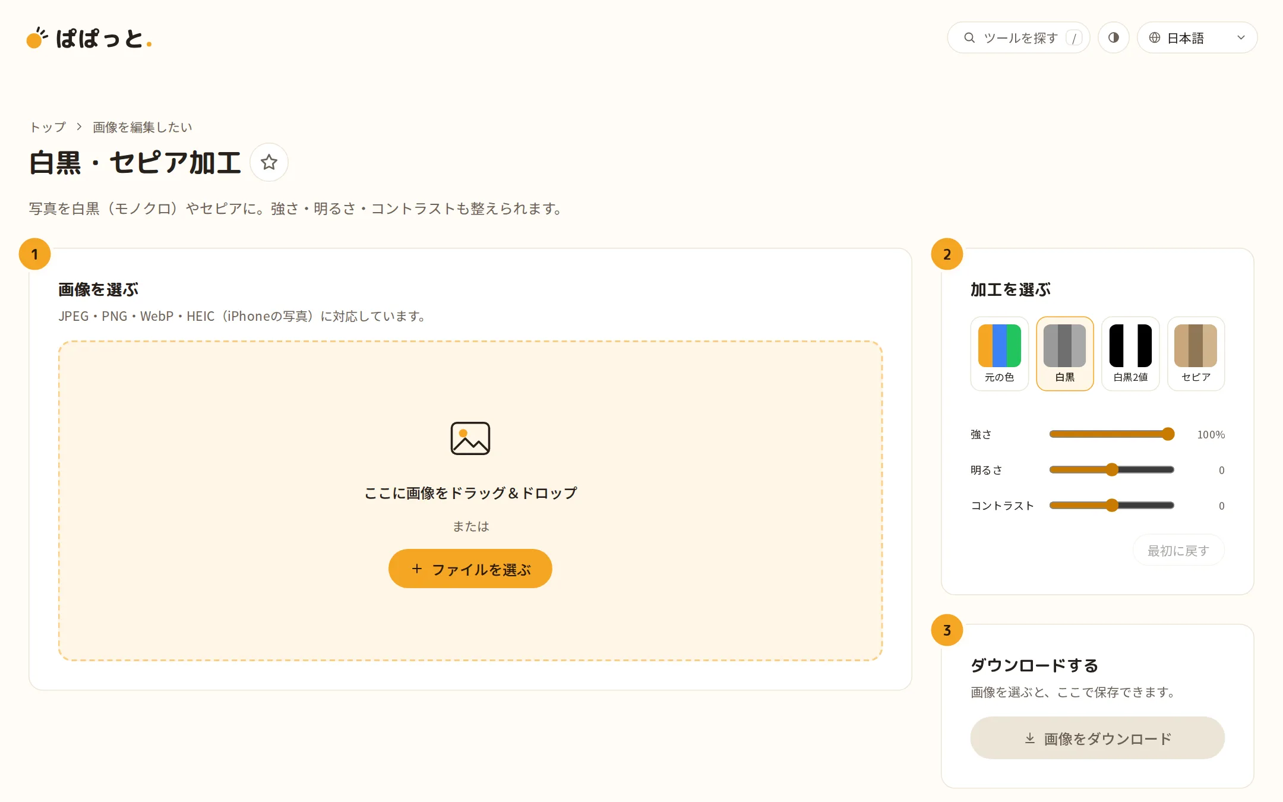Open the 画像を編集したい breadcrumb link
Viewport: 1283px width, 802px height.
click(143, 127)
